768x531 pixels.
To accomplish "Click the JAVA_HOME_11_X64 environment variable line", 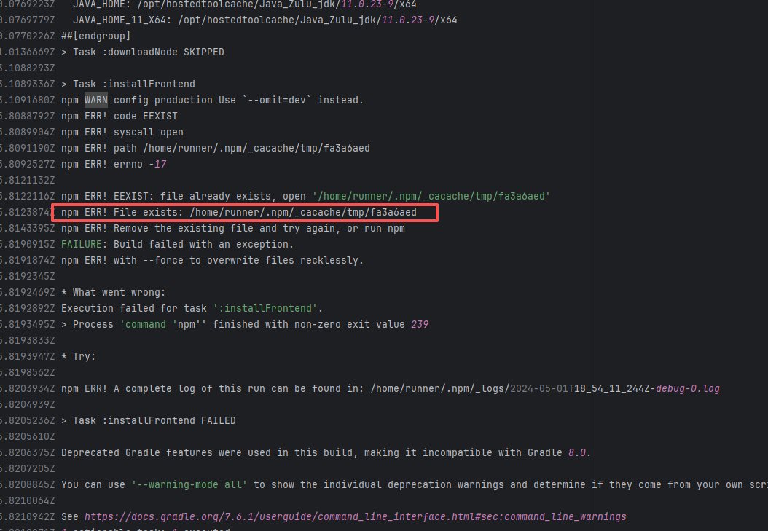I will tap(265, 20).
